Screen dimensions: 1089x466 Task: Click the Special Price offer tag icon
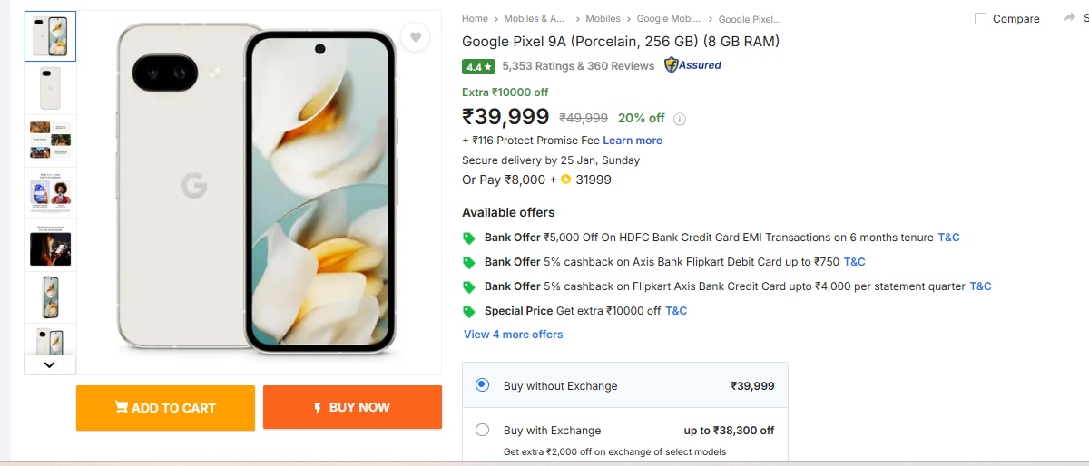pos(469,311)
